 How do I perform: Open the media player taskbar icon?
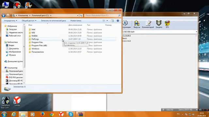32,114
